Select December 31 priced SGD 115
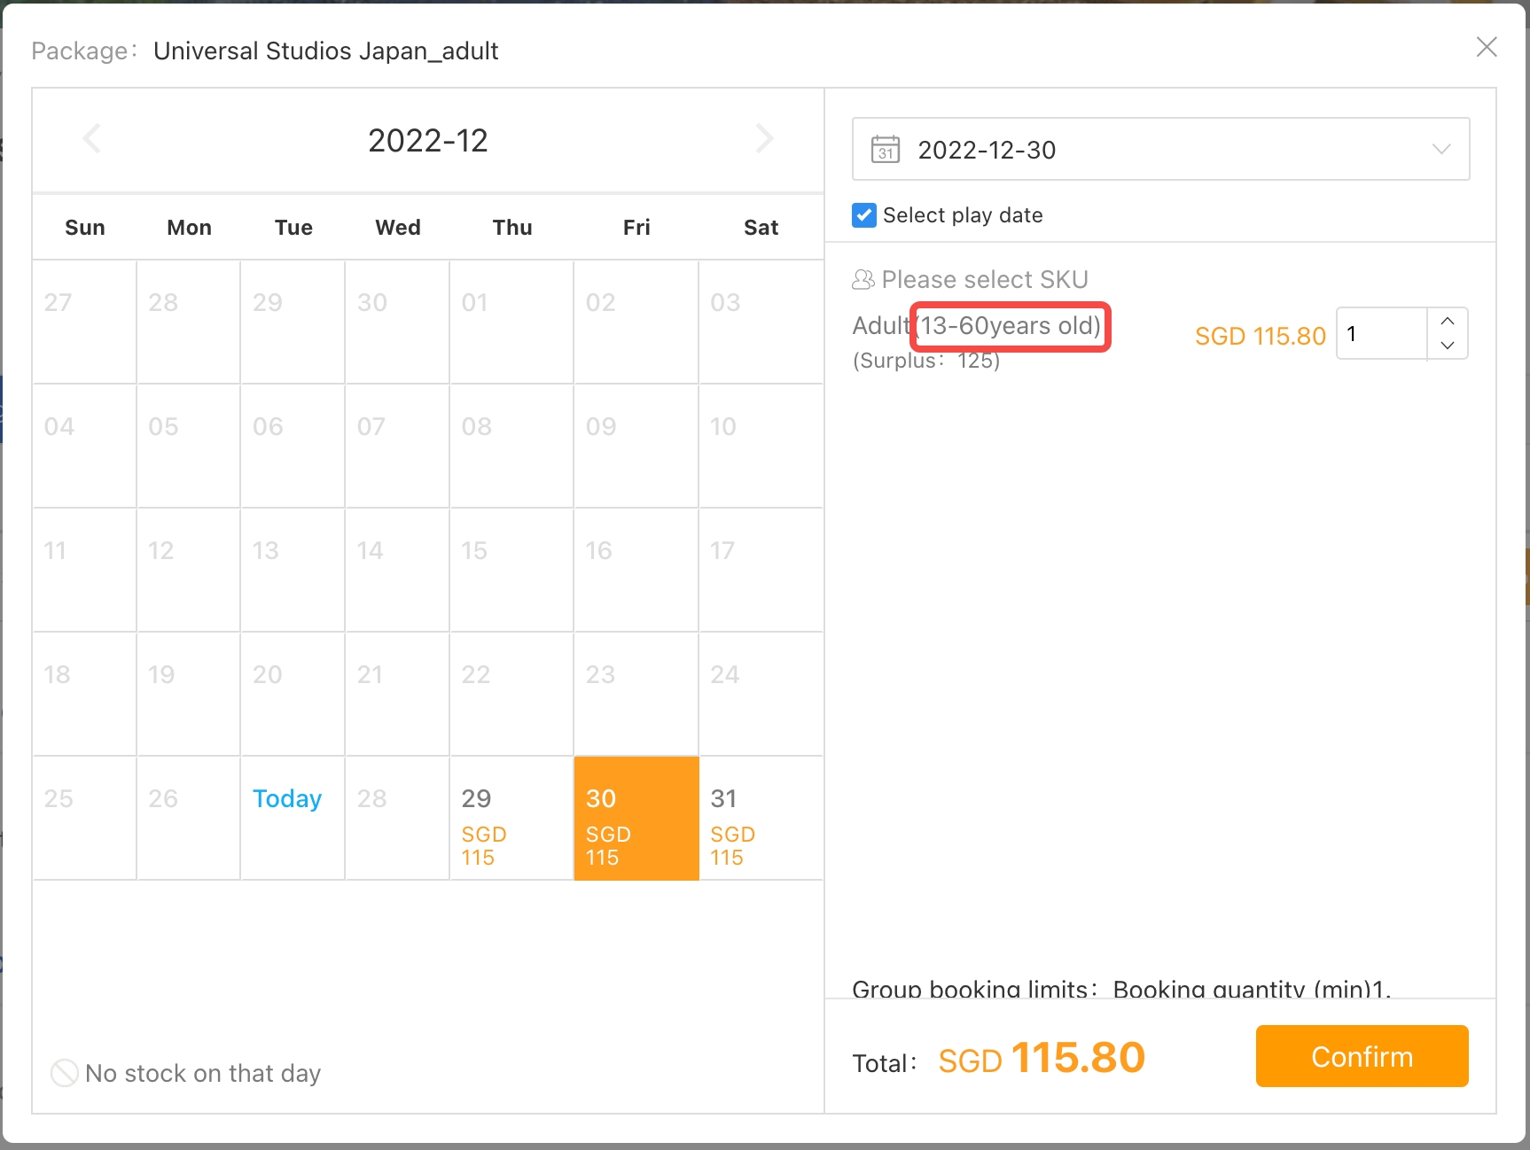The width and height of the screenshot is (1530, 1150). [760, 819]
